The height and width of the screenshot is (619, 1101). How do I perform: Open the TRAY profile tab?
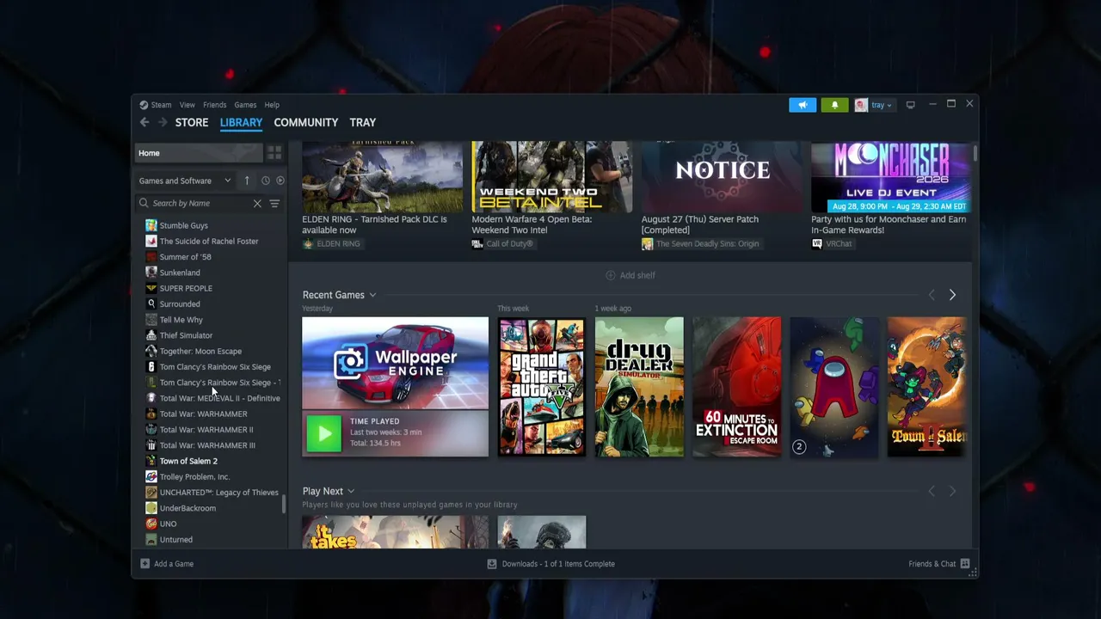[363, 123]
